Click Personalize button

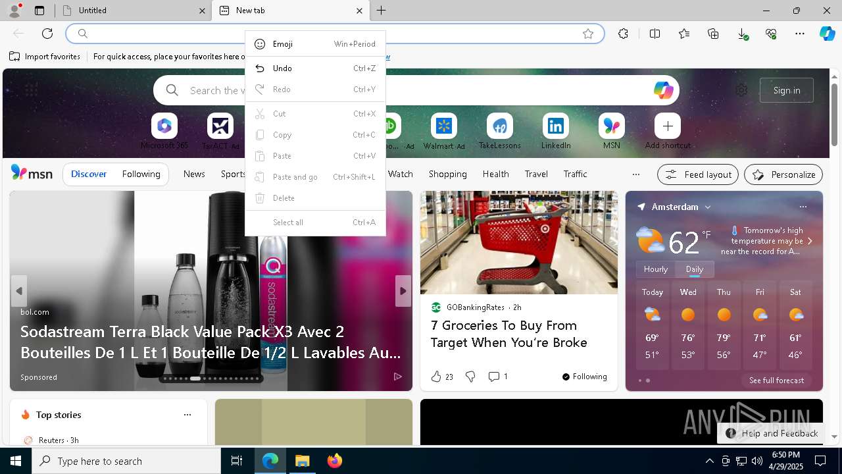(783, 174)
